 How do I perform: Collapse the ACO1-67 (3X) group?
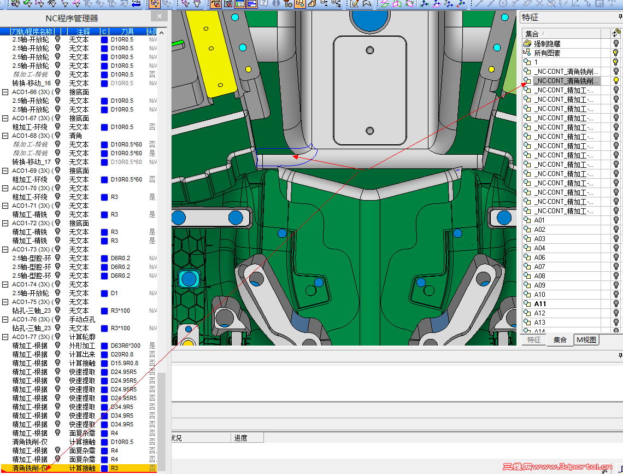(x=5, y=119)
